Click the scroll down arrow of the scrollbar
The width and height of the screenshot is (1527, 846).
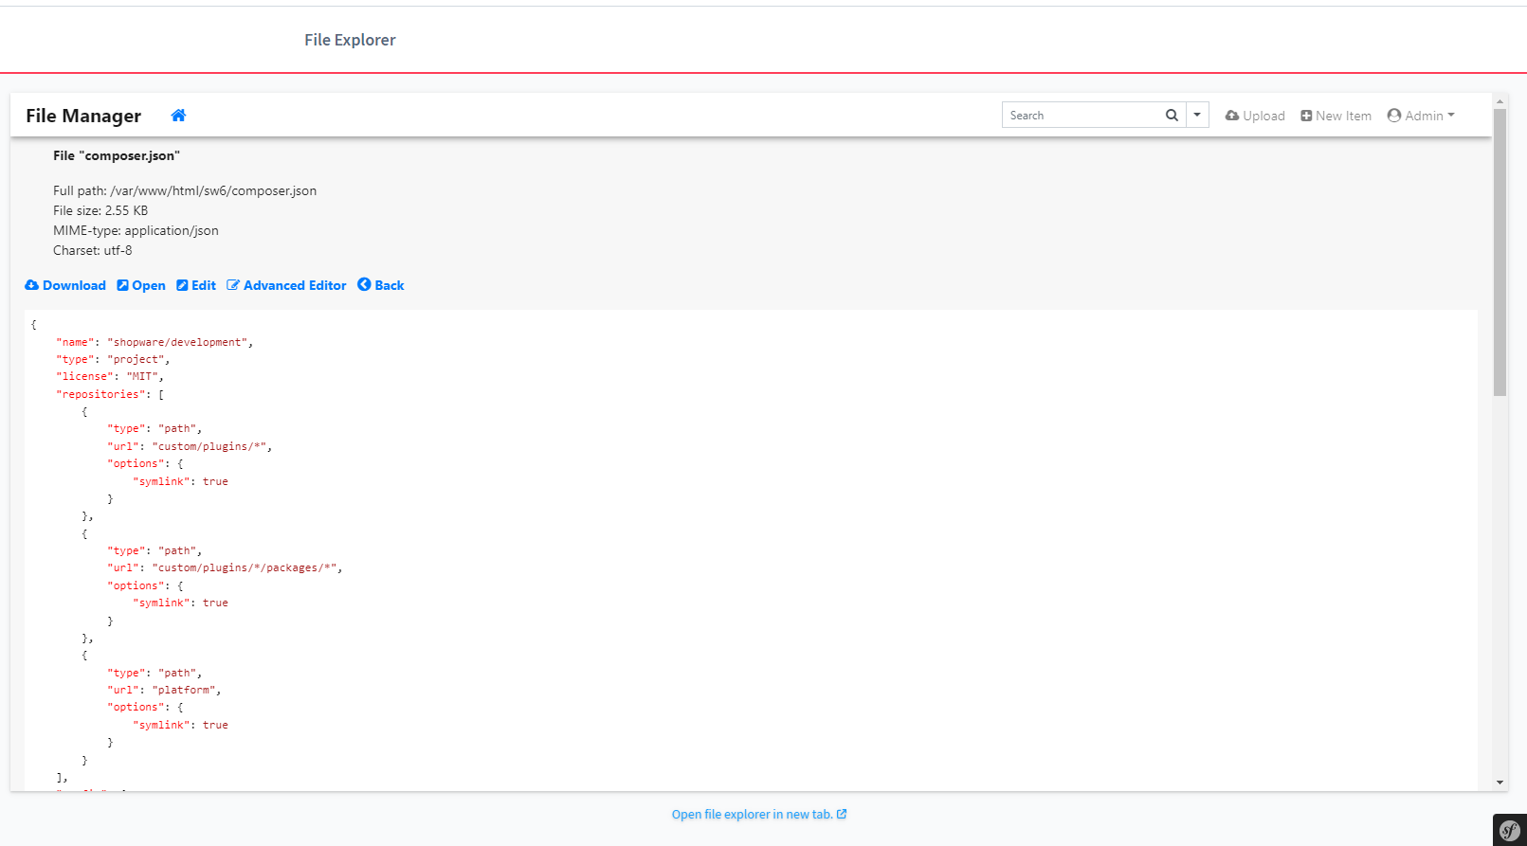tap(1500, 783)
